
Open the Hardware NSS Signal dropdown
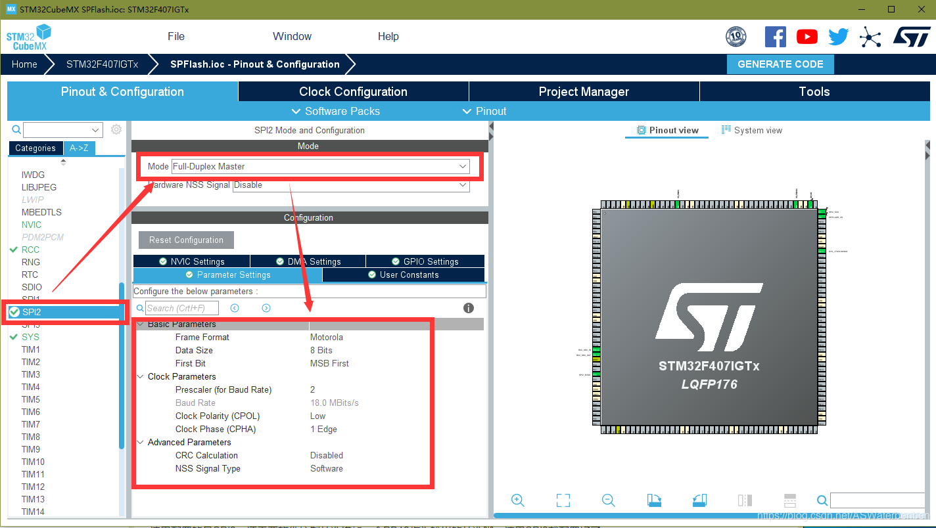click(x=352, y=185)
